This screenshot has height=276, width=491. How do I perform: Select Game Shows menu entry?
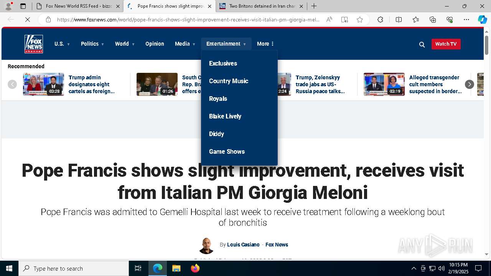coord(227,151)
